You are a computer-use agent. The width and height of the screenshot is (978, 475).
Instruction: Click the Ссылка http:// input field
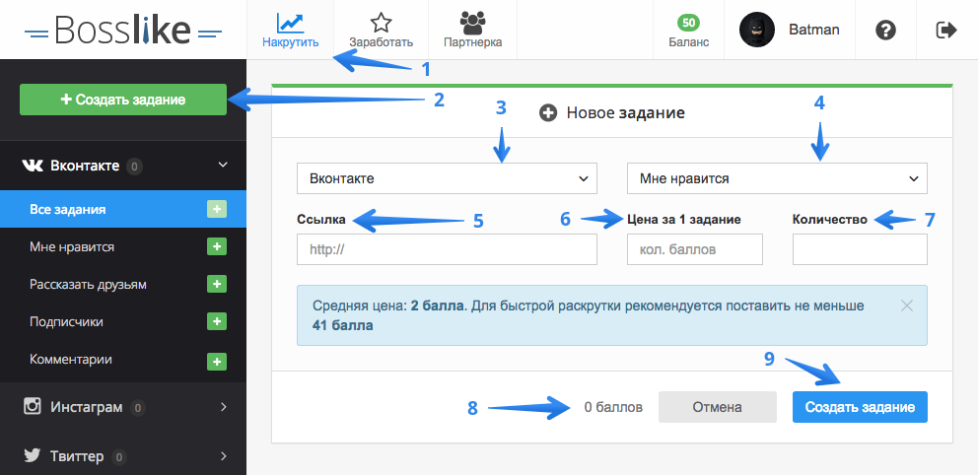pos(447,249)
